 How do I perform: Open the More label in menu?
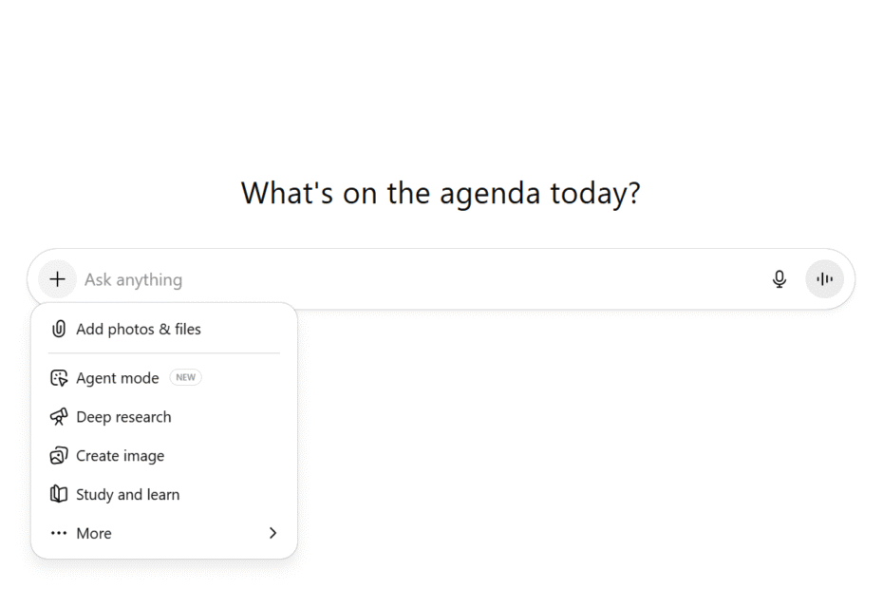click(x=94, y=534)
